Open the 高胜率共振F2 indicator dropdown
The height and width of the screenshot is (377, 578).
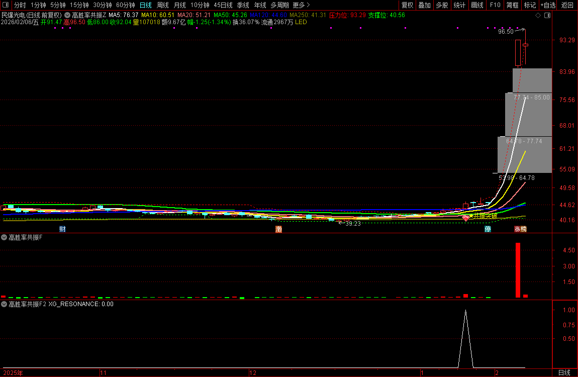click(5, 304)
